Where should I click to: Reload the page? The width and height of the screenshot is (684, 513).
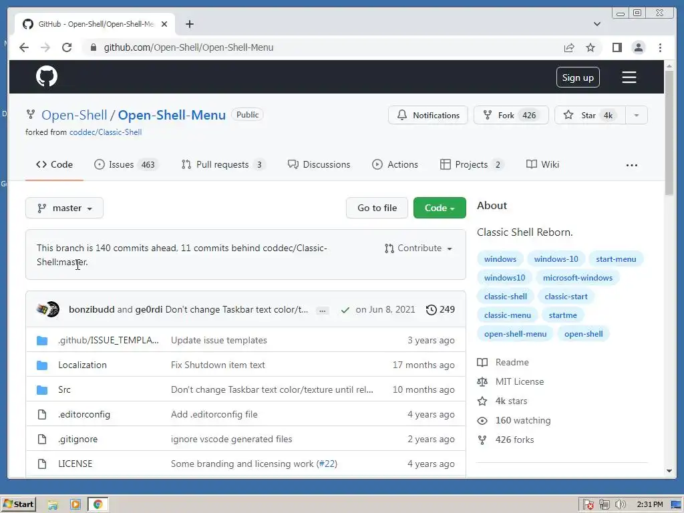(67, 47)
